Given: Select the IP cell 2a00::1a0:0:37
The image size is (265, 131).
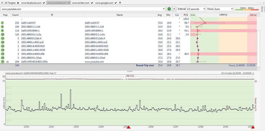Looking at the screenshot, I should pos(28,23).
